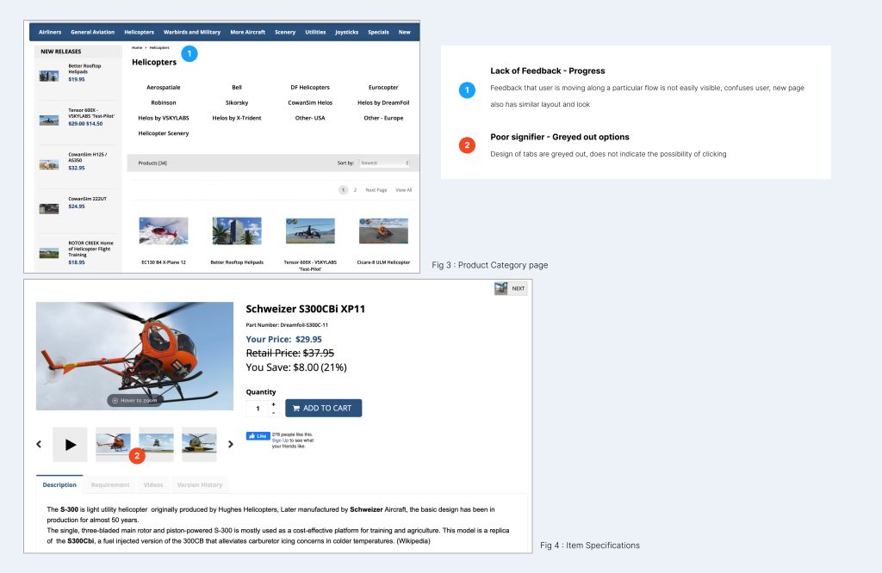Select page 1 in pagination

pos(343,190)
